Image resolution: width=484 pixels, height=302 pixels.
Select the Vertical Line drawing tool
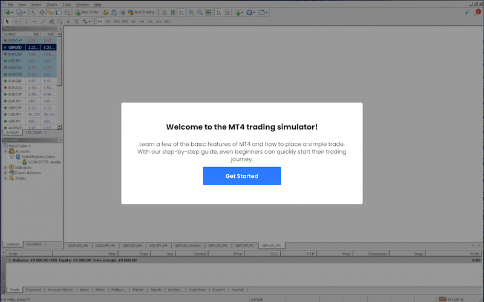[26, 21]
